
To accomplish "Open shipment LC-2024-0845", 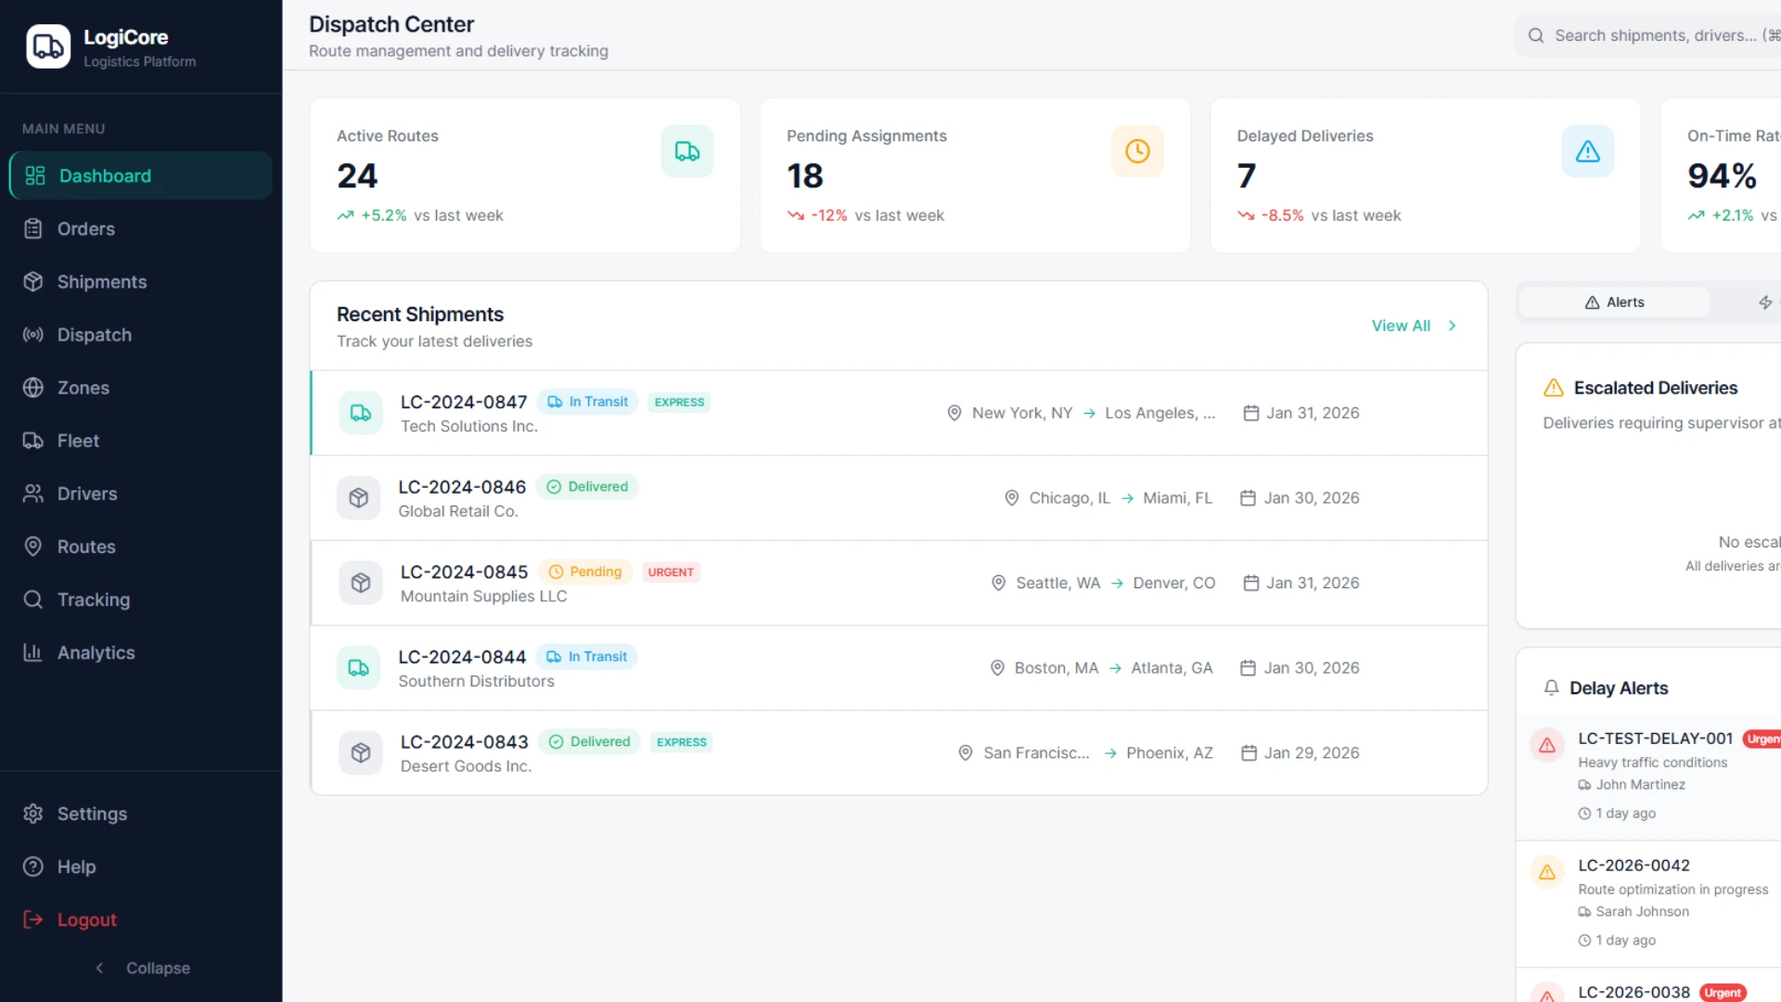I will coord(899,583).
